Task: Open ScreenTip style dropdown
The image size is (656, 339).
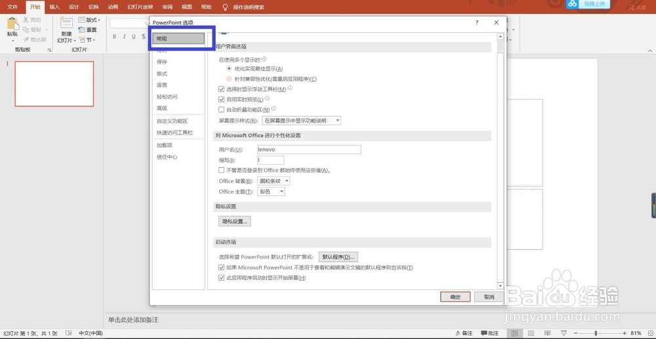Action: click(301, 121)
